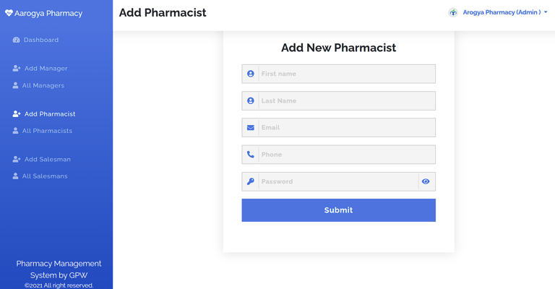Click the All Pharmacists person icon
Image resolution: width=555 pixels, height=289 pixels.
[x=15, y=131]
